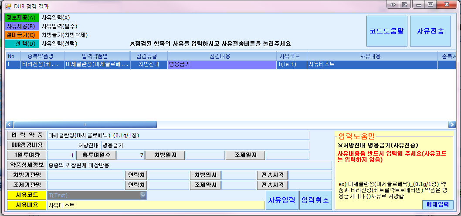Click the left-right arrows title bar icon

pyautogui.click(x=393, y=4)
